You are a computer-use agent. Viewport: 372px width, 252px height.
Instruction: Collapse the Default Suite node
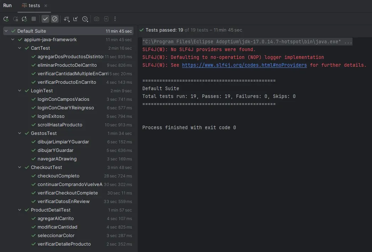tap(6, 31)
